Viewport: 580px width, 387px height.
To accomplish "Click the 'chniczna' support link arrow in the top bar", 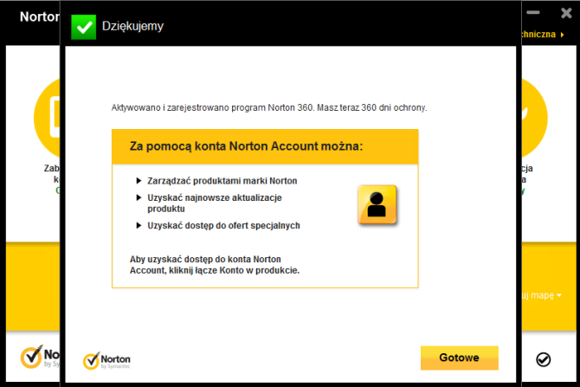I will [562, 35].
